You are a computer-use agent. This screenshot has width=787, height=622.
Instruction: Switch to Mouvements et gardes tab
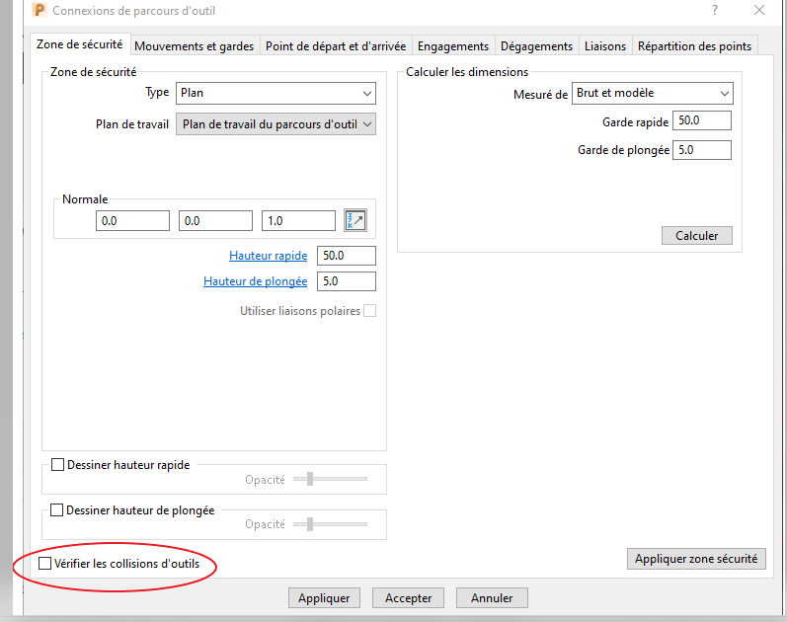pos(194,46)
